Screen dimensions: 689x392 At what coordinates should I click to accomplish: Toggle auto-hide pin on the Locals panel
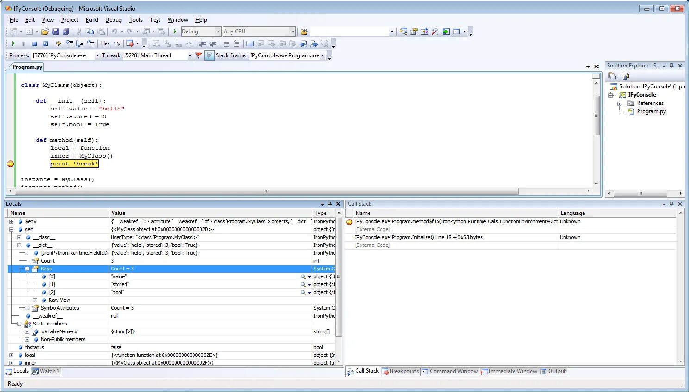(330, 204)
